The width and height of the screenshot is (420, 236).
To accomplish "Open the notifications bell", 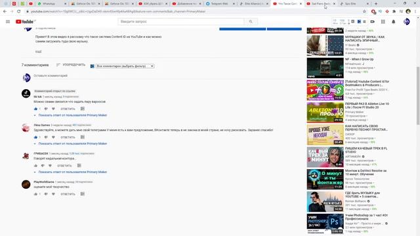I will pos(394,22).
